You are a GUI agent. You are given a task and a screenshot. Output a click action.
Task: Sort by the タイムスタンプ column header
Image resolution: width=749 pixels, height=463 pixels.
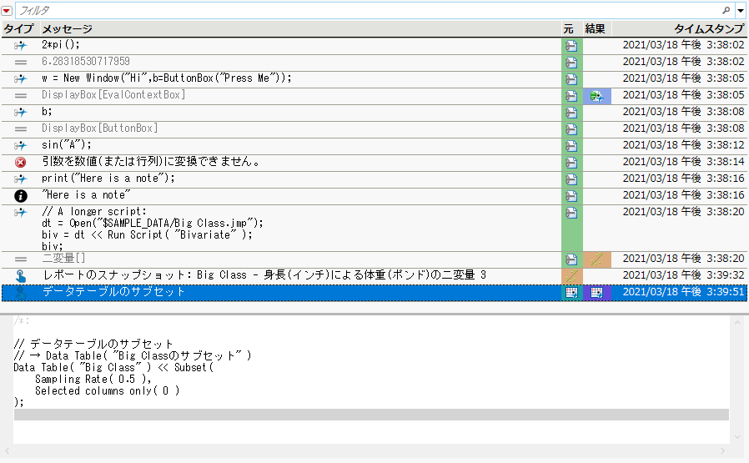point(709,28)
